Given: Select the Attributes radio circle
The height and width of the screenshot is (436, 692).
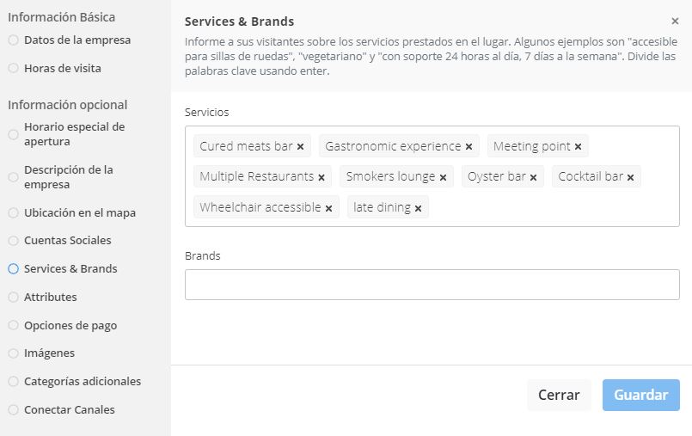Looking at the screenshot, I should click(x=13, y=298).
